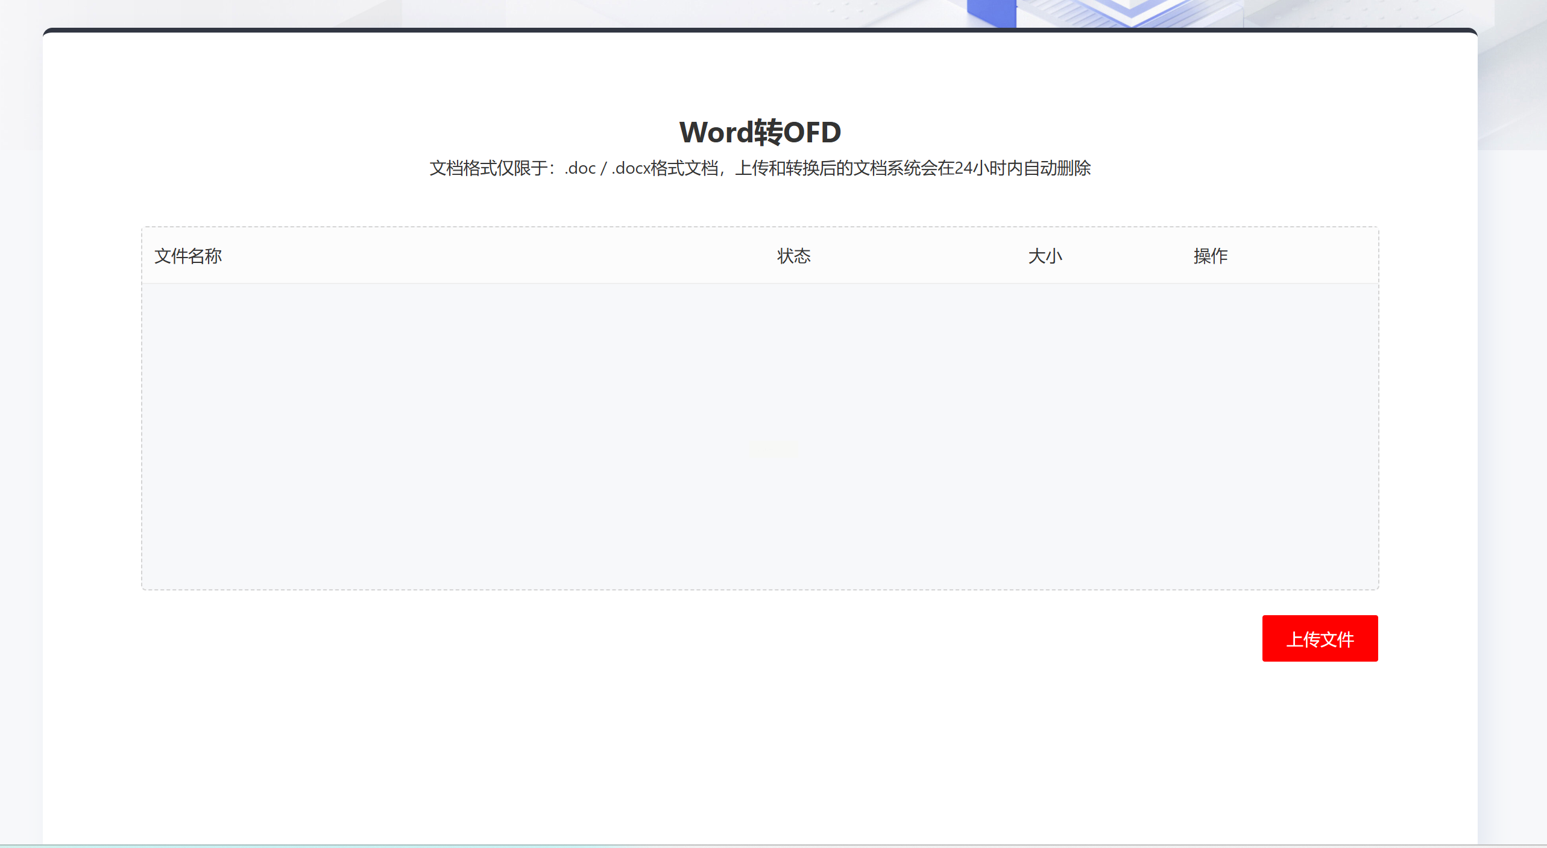Click the red 上传文件 upload button

[1319, 638]
